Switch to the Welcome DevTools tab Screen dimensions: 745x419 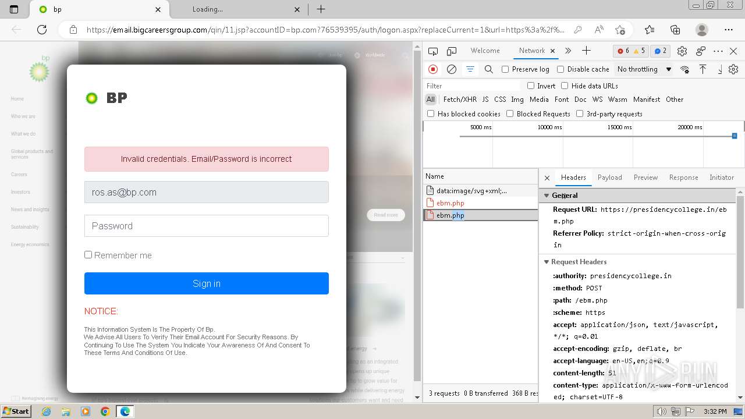(485, 51)
